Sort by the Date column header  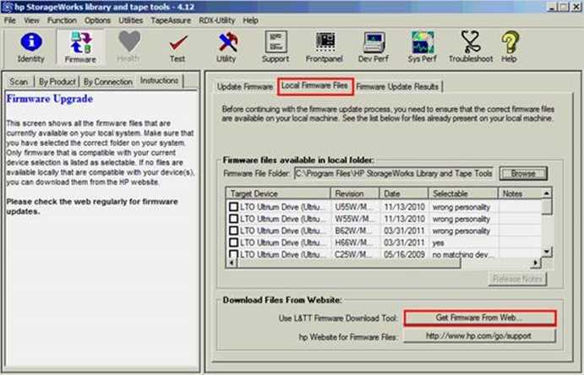point(404,193)
